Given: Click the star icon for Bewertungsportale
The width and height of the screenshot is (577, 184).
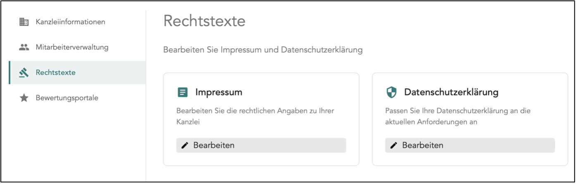Looking at the screenshot, I should [24, 98].
